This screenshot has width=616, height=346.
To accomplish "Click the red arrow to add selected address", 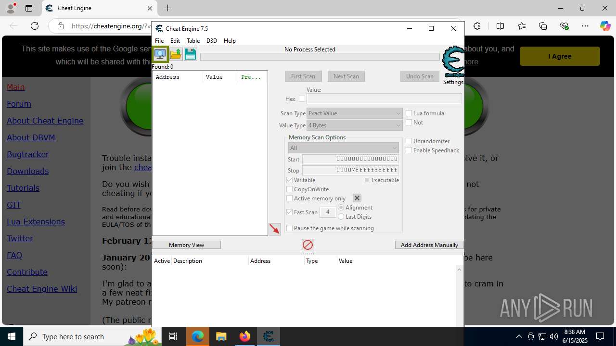I will tap(275, 229).
